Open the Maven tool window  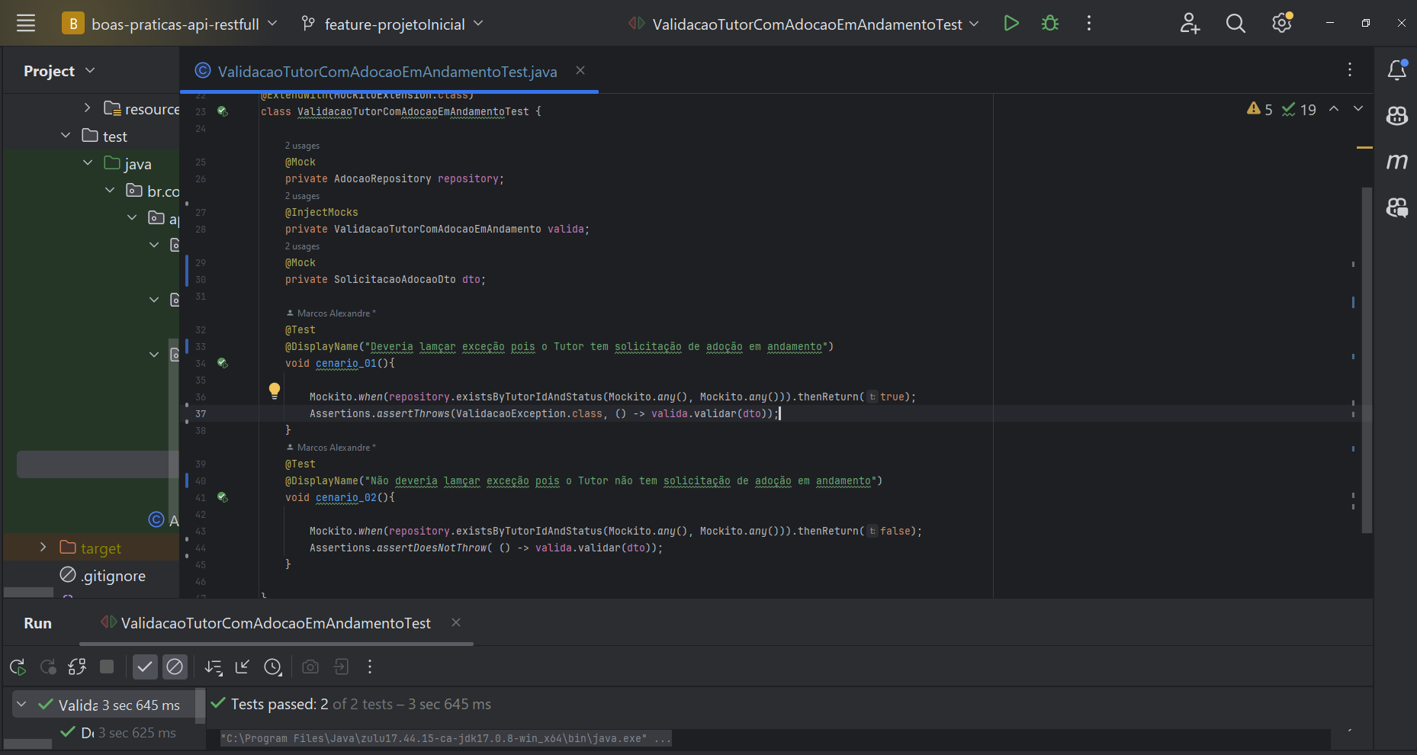click(1396, 161)
